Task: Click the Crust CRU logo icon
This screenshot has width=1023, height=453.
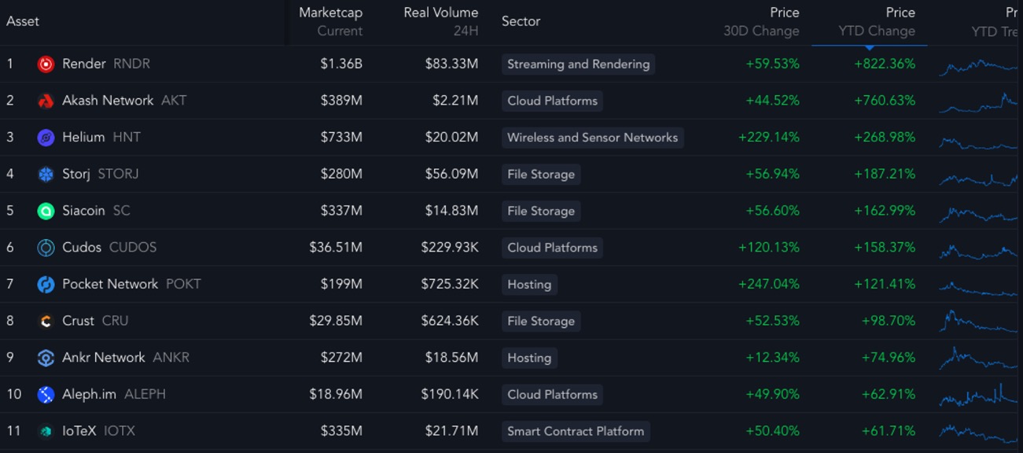Action: coord(46,321)
